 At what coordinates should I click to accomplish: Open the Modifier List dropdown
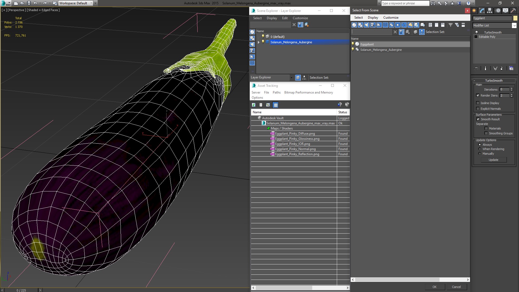coord(514,25)
